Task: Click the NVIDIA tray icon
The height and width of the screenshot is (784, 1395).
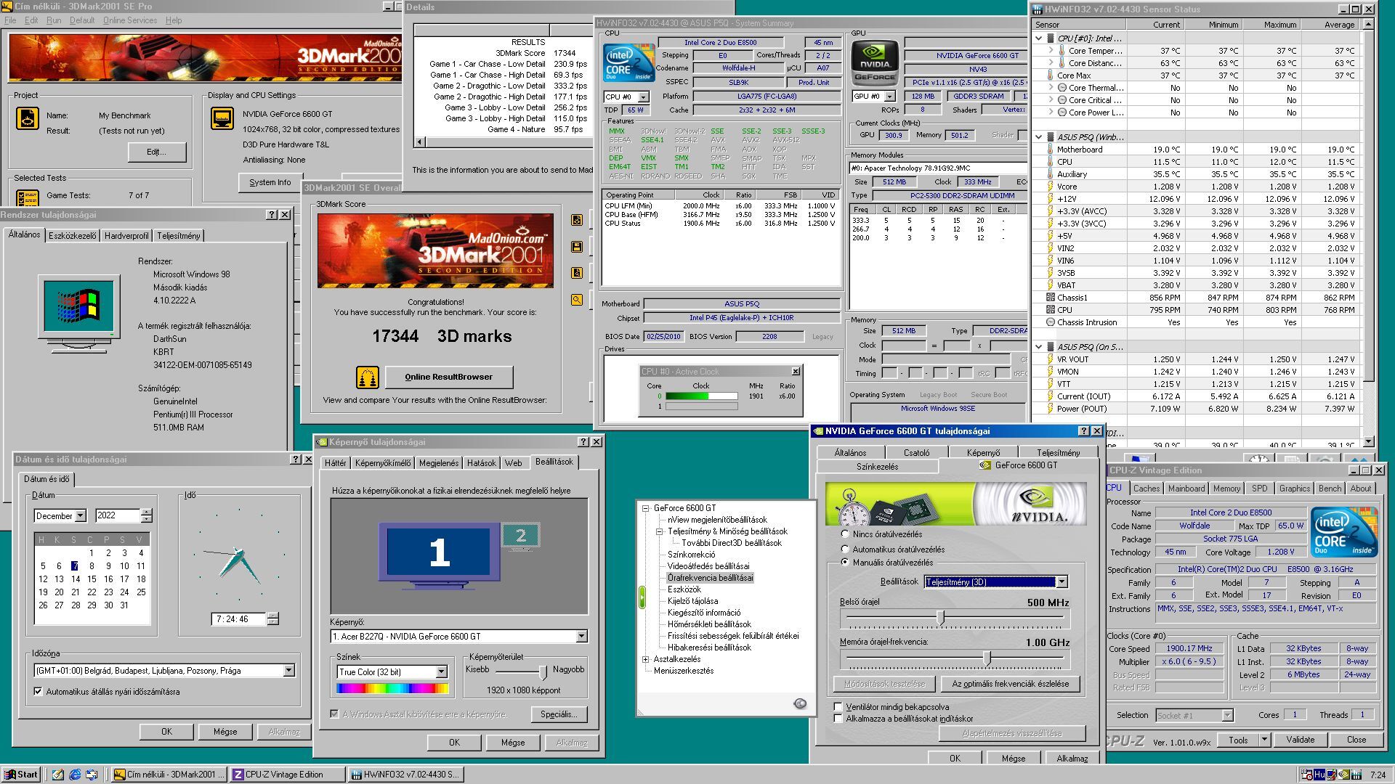Action: click(x=1343, y=775)
